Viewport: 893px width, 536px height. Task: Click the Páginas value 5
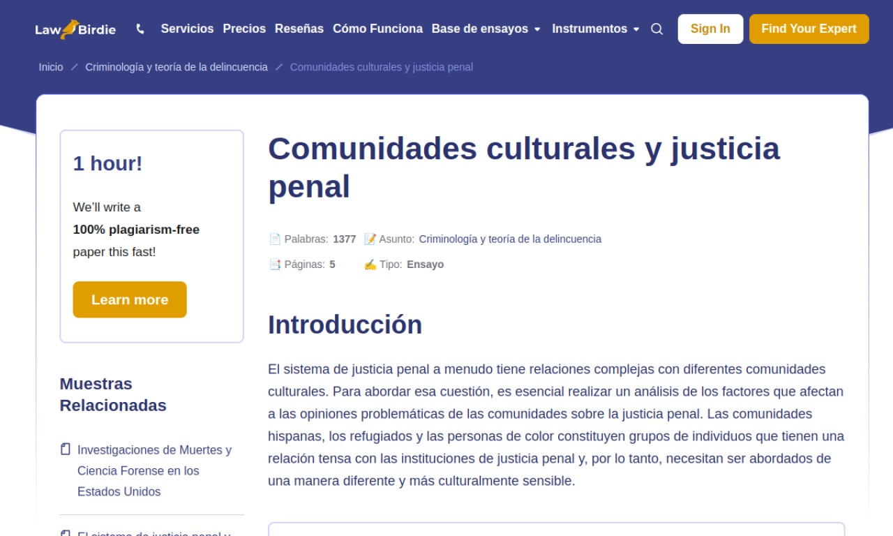point(332,265)
